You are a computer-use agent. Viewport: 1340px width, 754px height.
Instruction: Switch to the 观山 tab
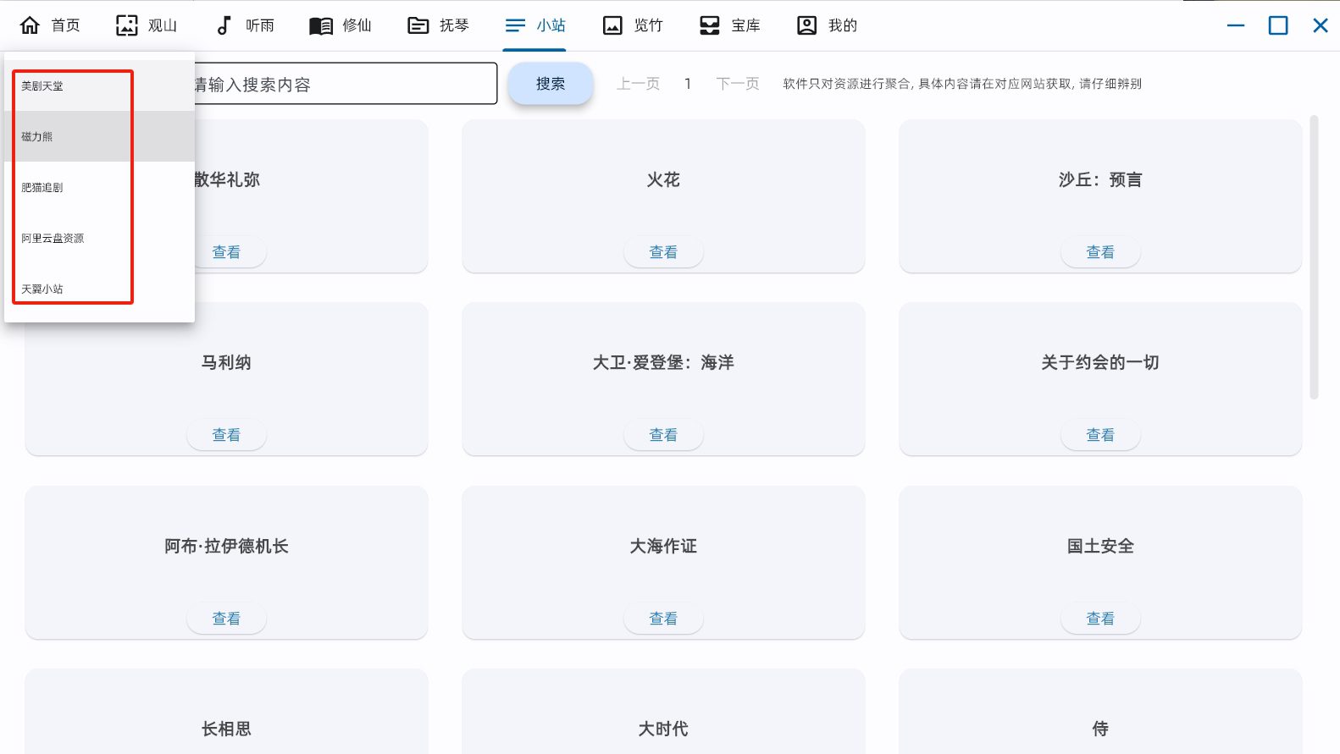click(147, 25)
